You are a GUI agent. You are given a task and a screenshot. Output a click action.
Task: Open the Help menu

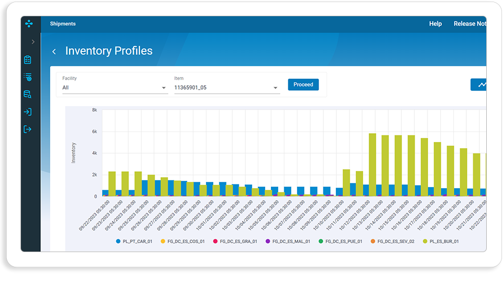[x=435, y=24]
